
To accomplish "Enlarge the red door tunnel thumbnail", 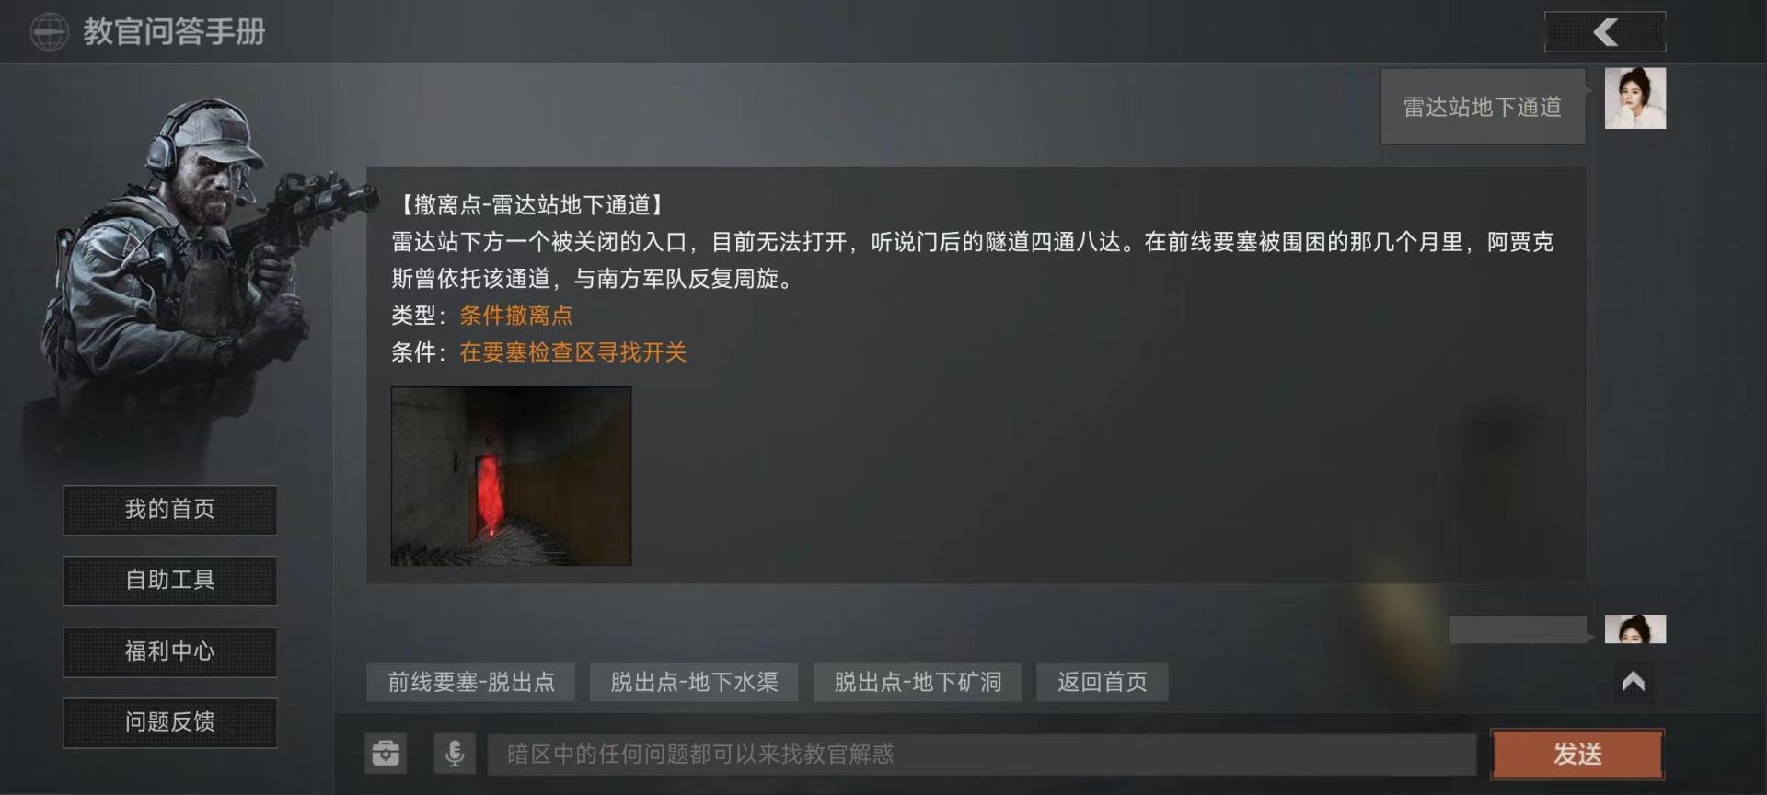I will 512,476.
